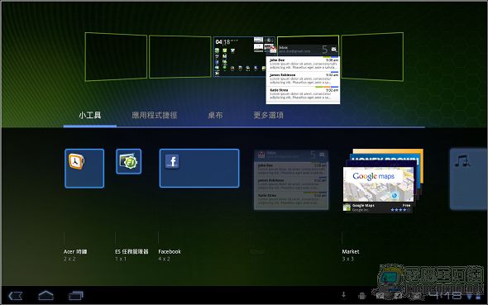Tap the Back navigation arrow
The width and height of the screenshot is (488, 305).
(x=15, y=296)
